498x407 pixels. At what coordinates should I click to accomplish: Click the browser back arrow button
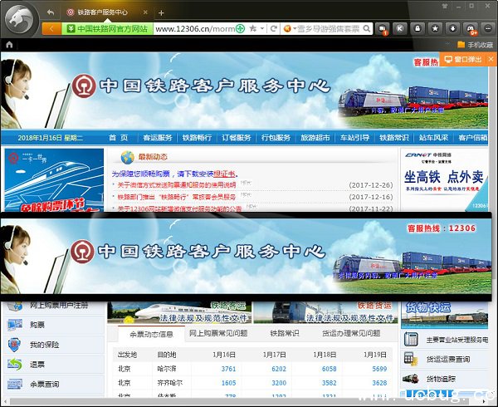(50, 12)
